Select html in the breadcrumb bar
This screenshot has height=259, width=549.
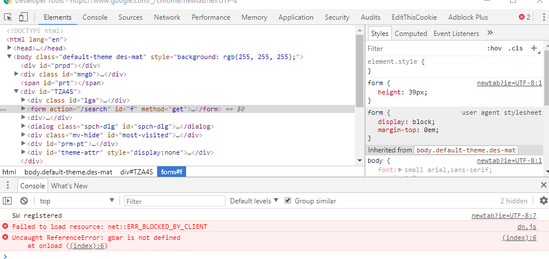[x=9, y=172]
